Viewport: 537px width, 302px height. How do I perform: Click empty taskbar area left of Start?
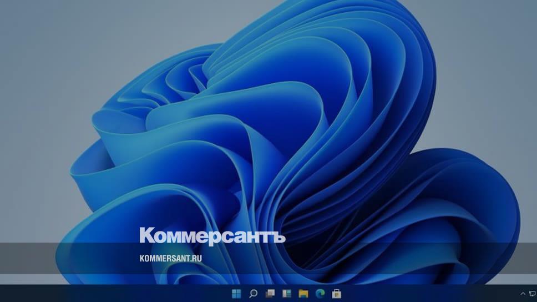tap(111, 293)
